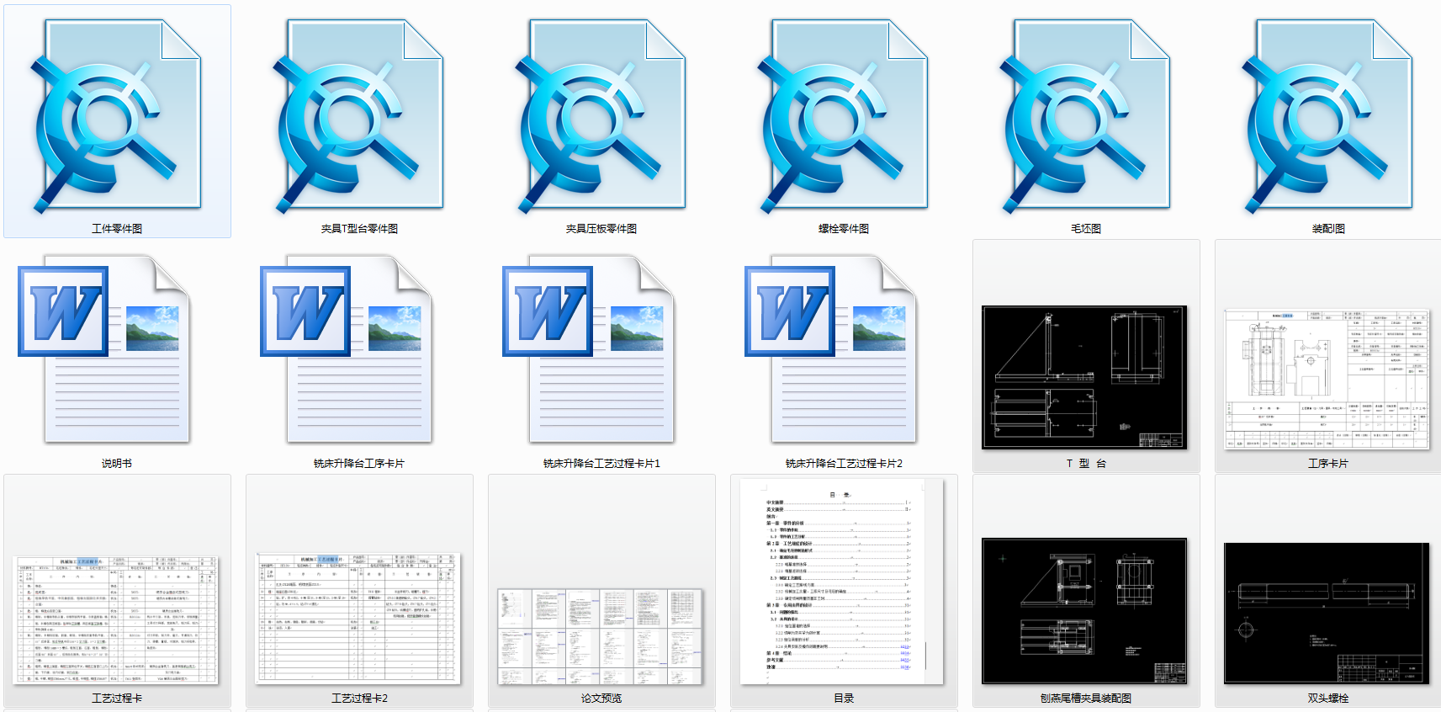Pick the 螺栓零件图 CAD file icon

click(844, 116)
